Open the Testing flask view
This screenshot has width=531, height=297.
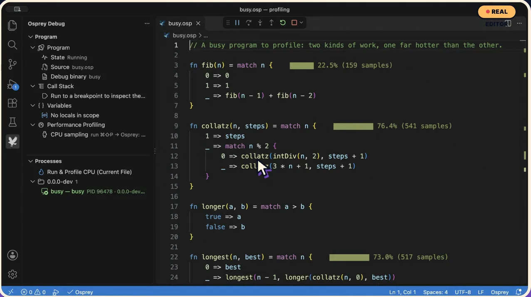[12, 122]
